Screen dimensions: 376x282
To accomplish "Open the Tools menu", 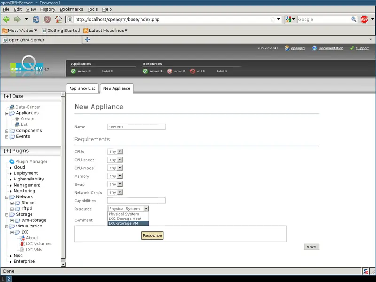I will 93,9.
